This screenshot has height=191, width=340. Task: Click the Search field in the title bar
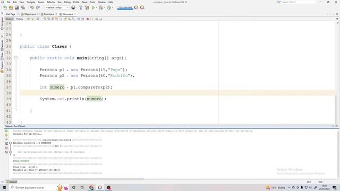(x=299, y=2)
